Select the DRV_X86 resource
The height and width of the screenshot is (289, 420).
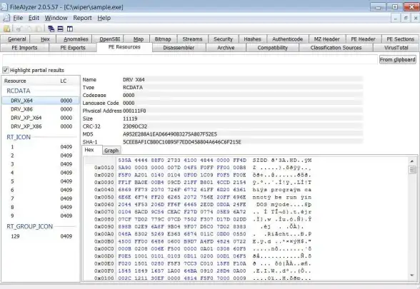[x=41, y=109]
